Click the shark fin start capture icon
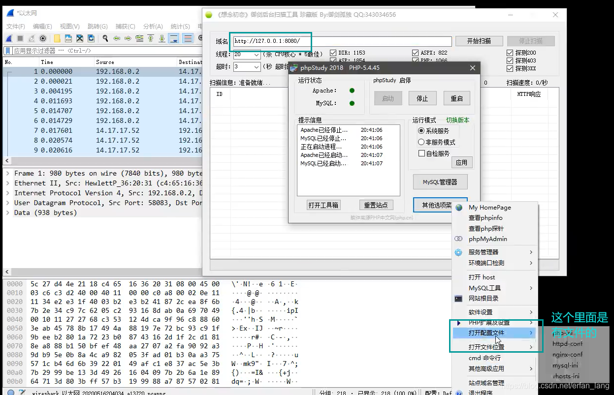The width and height of the screenshot is (614, 395). point(9,38)
